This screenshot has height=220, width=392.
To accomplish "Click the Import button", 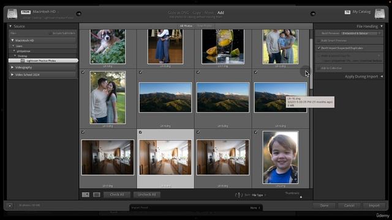I will (374, 205).
